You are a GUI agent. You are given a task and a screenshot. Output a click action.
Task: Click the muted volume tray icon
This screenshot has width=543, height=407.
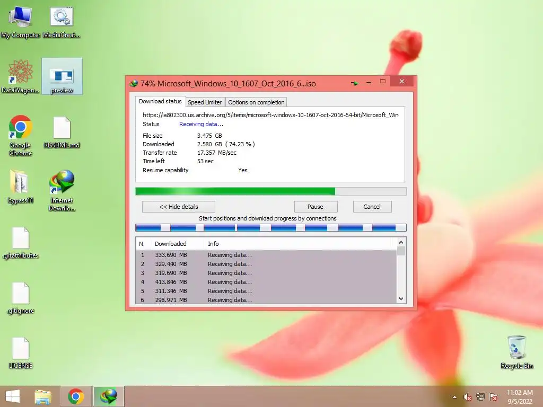coord(468,397)
